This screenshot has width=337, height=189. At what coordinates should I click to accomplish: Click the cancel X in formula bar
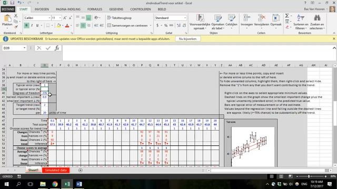point(39,48)
